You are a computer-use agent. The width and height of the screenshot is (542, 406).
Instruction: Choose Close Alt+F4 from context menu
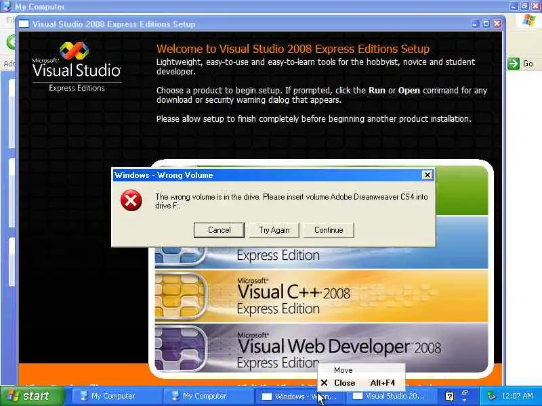tap(361, 383)
